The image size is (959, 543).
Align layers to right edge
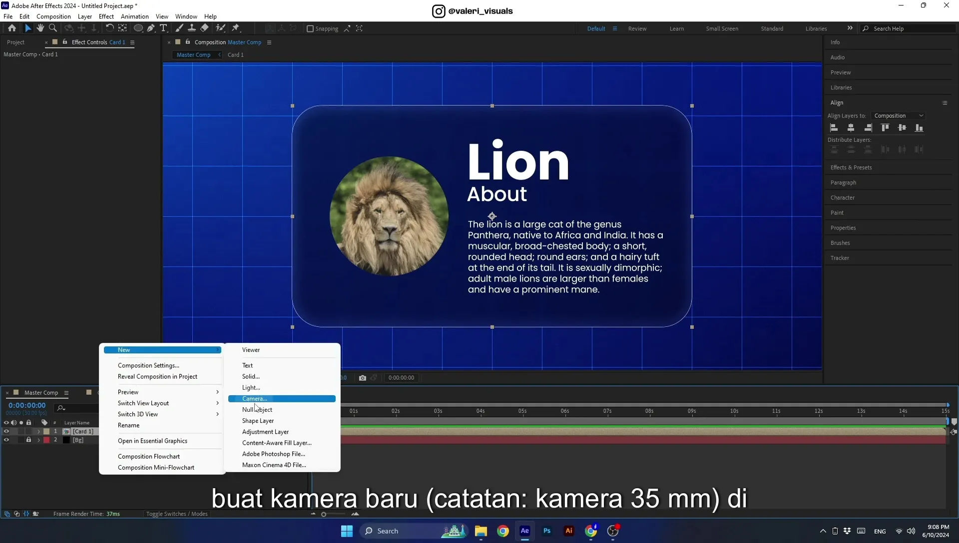point(868,128)
